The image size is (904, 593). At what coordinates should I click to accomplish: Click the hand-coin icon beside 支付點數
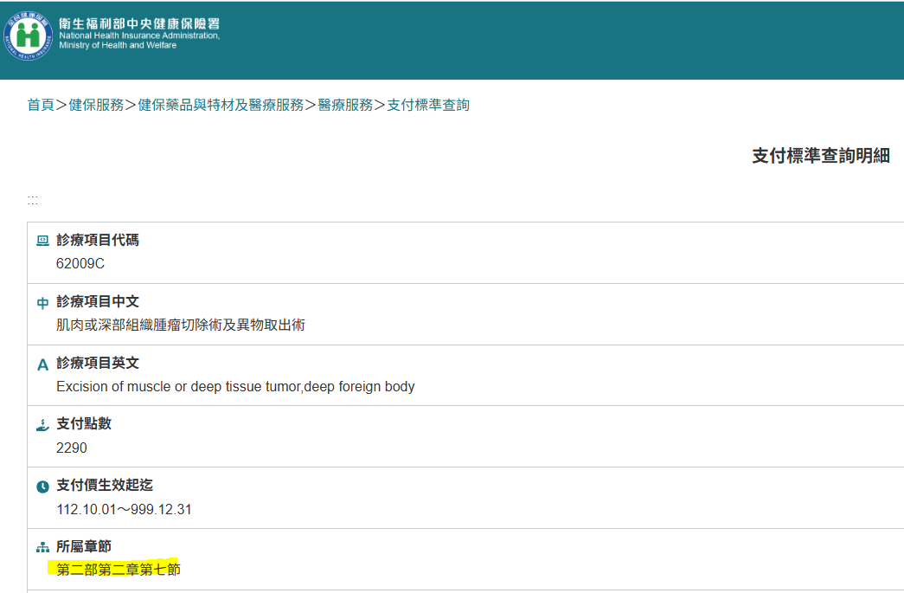tap(42, 425)
